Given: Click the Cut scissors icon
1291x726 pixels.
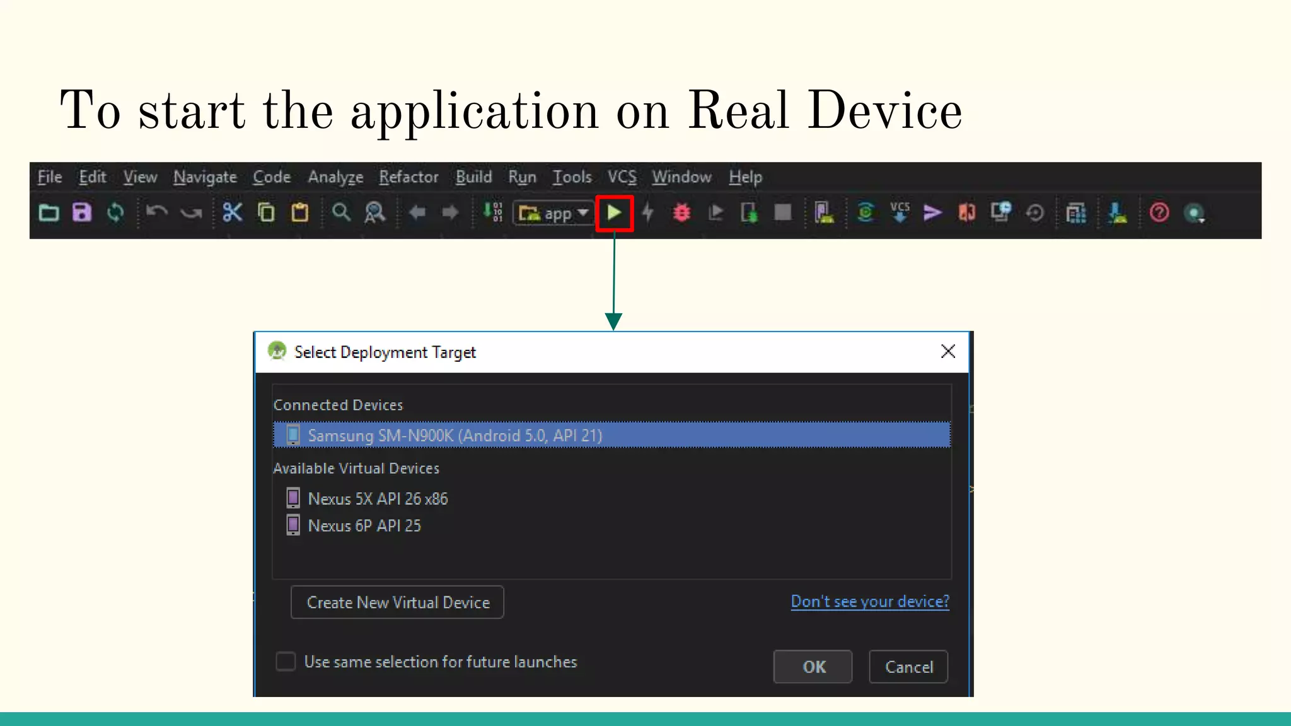Looking at the screenshot, I should click(x=233, y=212).
